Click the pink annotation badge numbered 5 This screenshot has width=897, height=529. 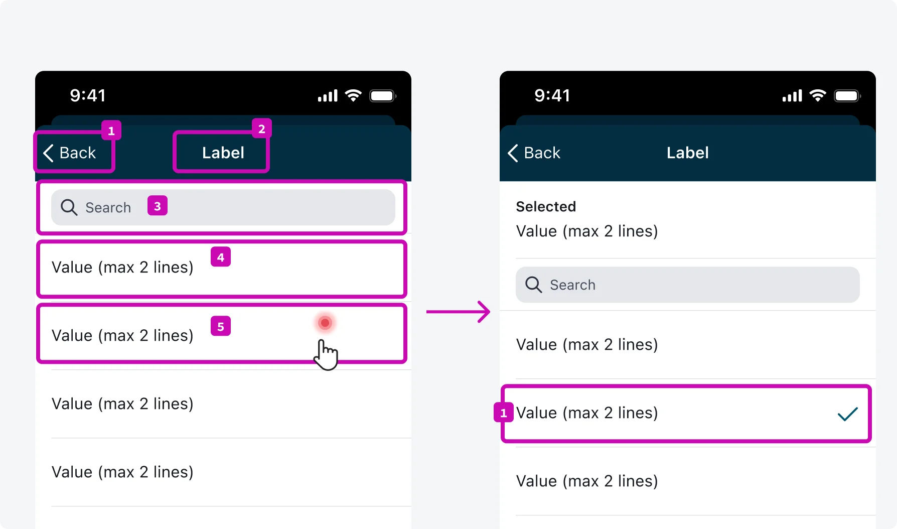coord(220,326)
